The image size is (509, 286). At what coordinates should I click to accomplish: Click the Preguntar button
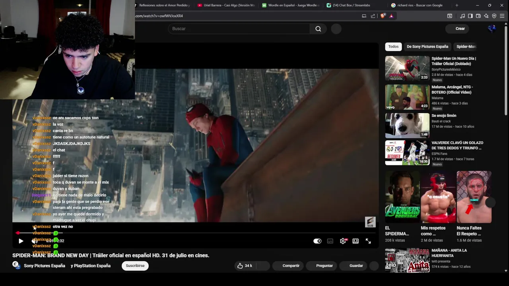tap(321, 266)
